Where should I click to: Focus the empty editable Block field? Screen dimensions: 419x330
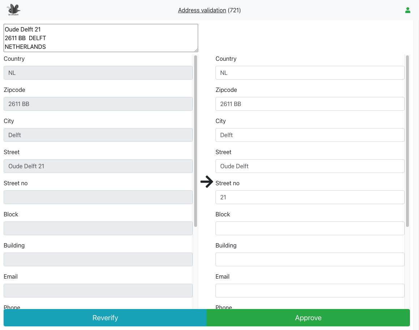pos(309,228)
